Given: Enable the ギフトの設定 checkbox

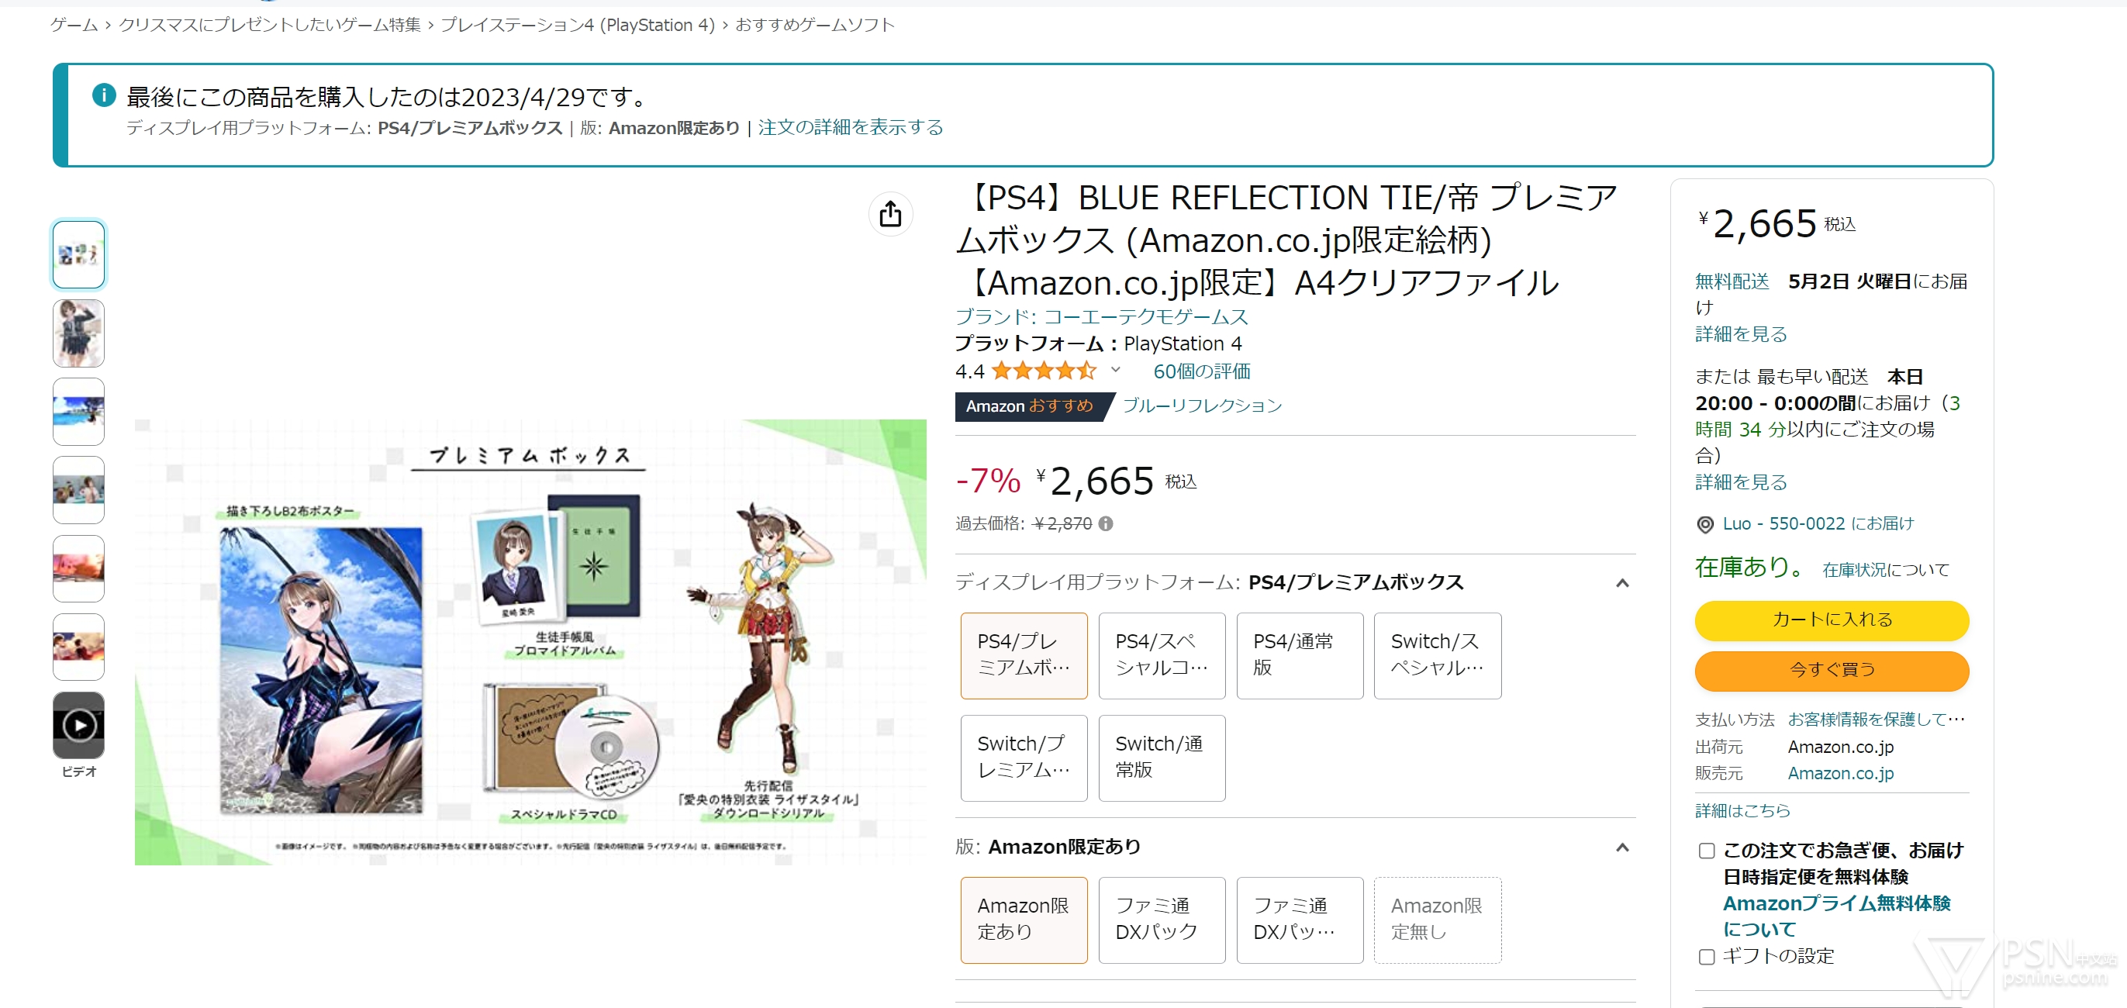Looking at the screenshot, I should [1707, 956].
